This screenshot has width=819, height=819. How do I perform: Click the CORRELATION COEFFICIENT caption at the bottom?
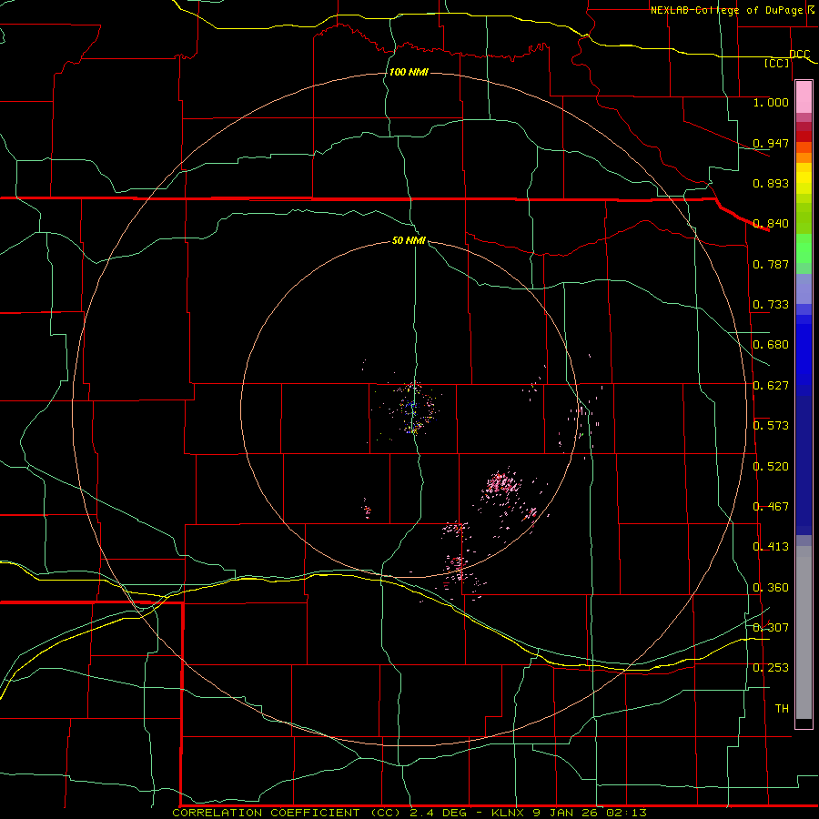[x=409, y=813]
